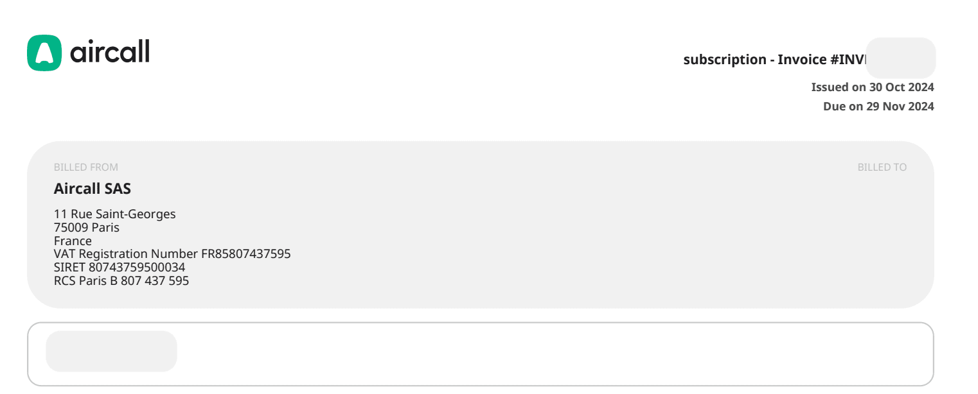Click the SIRET 80743759500034 line
The width and height of the screenshot is (978, 394).
point(120,268)
